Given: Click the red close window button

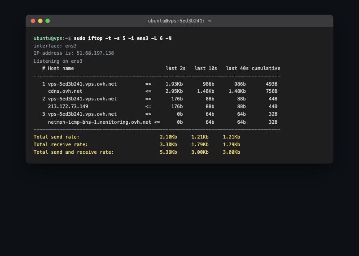Looking at the screenshot, I should coord(33,21).
